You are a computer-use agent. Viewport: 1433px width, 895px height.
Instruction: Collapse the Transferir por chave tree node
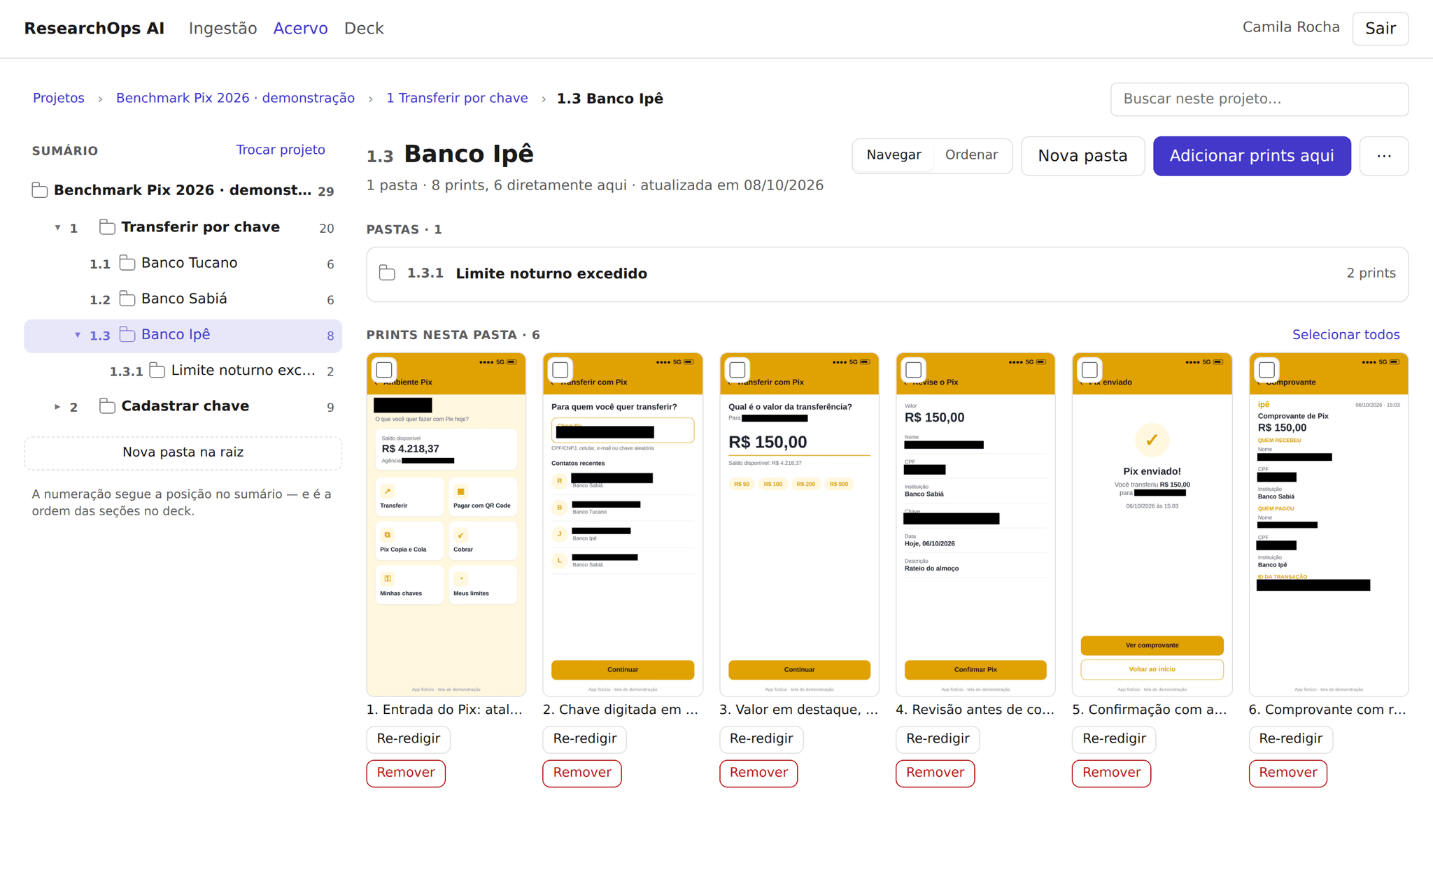click(x=57, y=227)
